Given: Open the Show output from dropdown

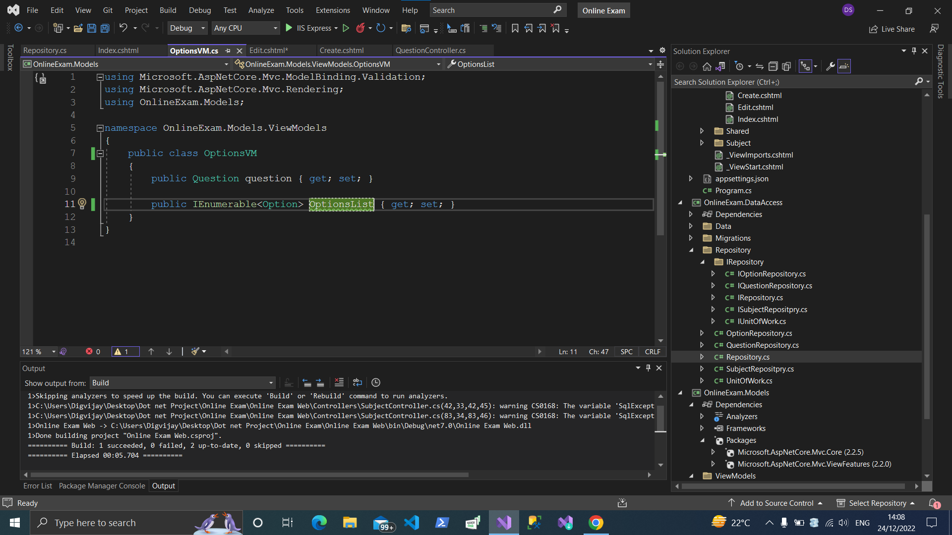Looking at the screenshot, I should pyautogui.click(x=182, y=382).
